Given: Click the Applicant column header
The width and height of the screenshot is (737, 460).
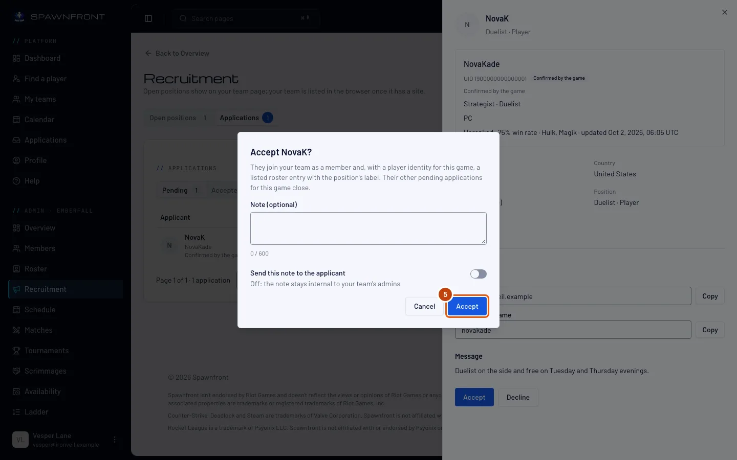Looking at the screenshot, I should click(x=175, y=217).
